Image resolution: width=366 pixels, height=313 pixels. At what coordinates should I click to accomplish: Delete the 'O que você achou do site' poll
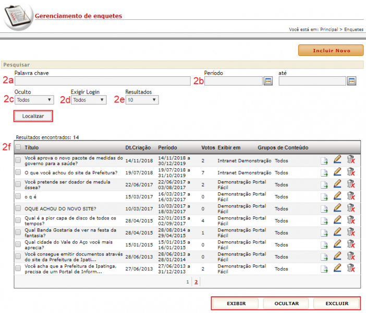pos(351,171)
